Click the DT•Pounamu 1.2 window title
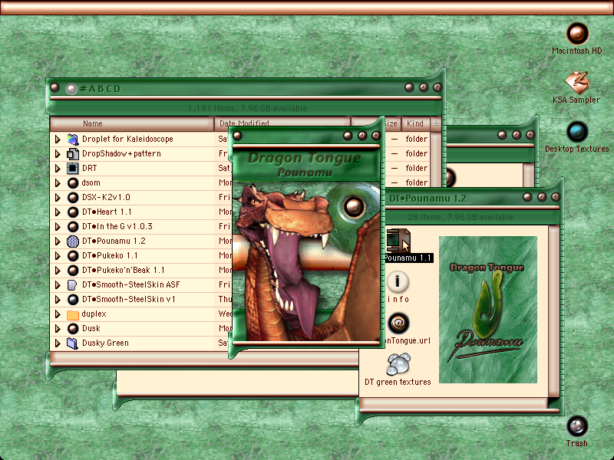The width and height of the screenshot is (614, 460). click(427, 199)
